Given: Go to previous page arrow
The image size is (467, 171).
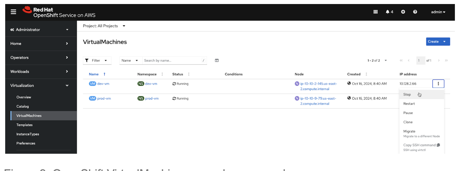Looking at the screenshot, I should pos(408,60).
